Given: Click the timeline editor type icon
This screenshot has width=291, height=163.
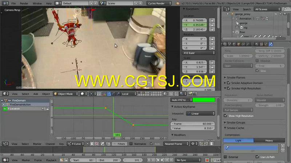Looking at the screenshot, I should coord(5,160).
